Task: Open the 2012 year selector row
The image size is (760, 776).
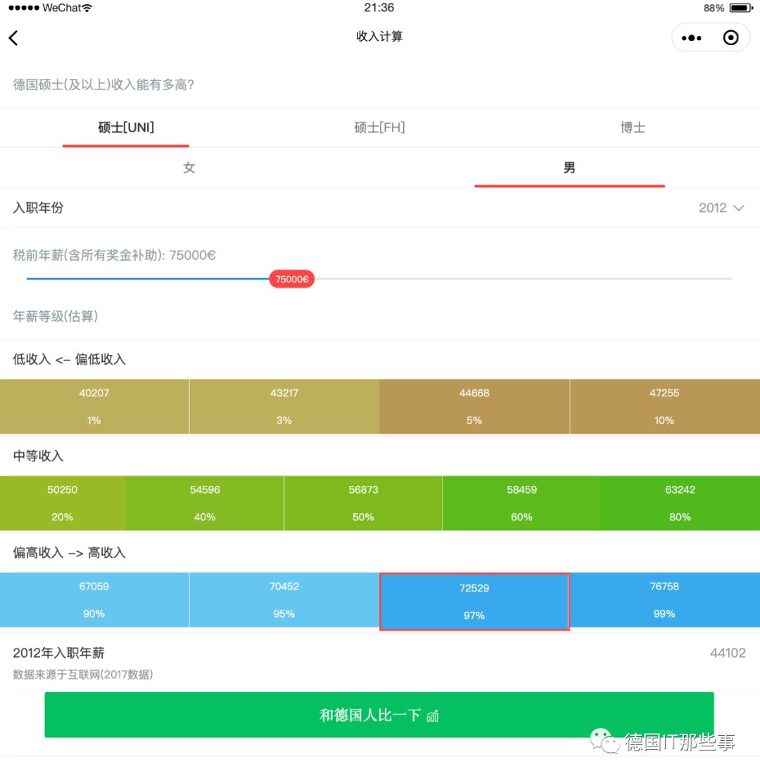Action: coord(380,208)
